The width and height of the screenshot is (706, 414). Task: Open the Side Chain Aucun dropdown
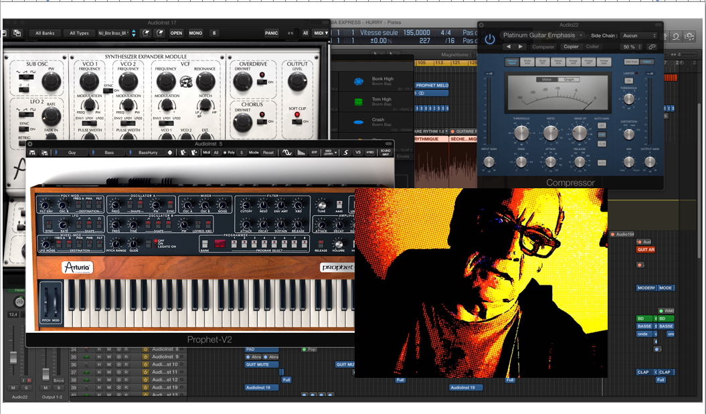tap(638, 36)
